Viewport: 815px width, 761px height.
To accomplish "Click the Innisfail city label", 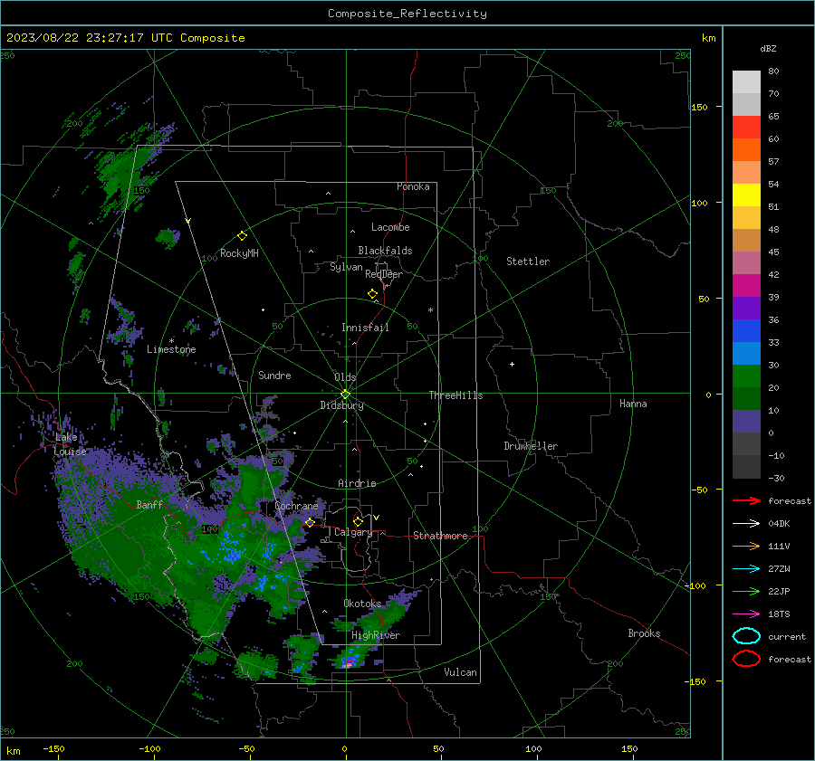I will [x=365, y=328].
